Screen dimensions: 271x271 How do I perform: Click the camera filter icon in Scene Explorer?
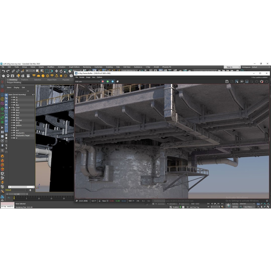(x=6, y=104)
